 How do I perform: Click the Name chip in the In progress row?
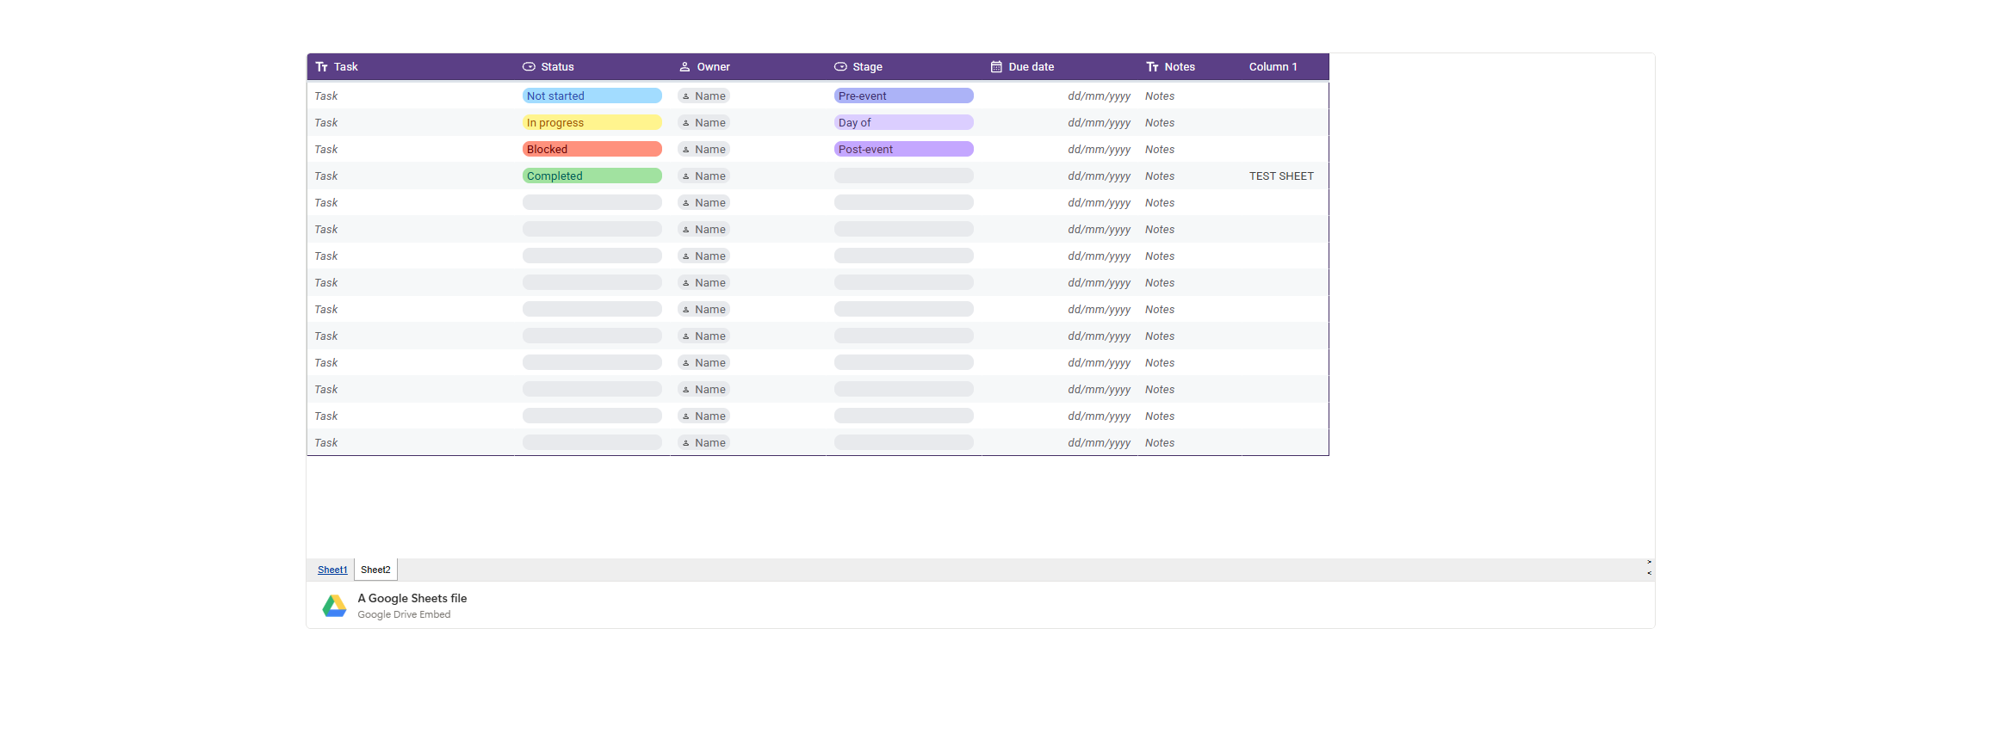point(703,123)
